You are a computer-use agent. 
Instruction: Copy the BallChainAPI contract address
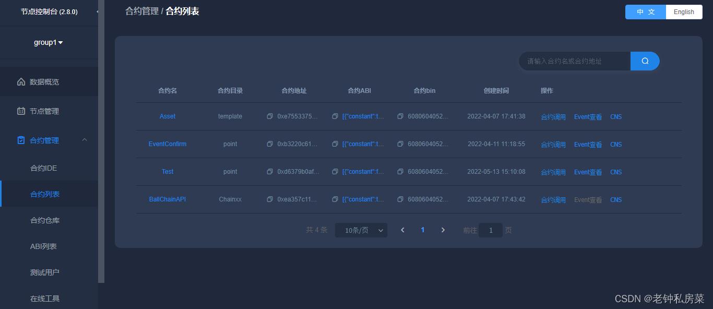pos(270,199)
